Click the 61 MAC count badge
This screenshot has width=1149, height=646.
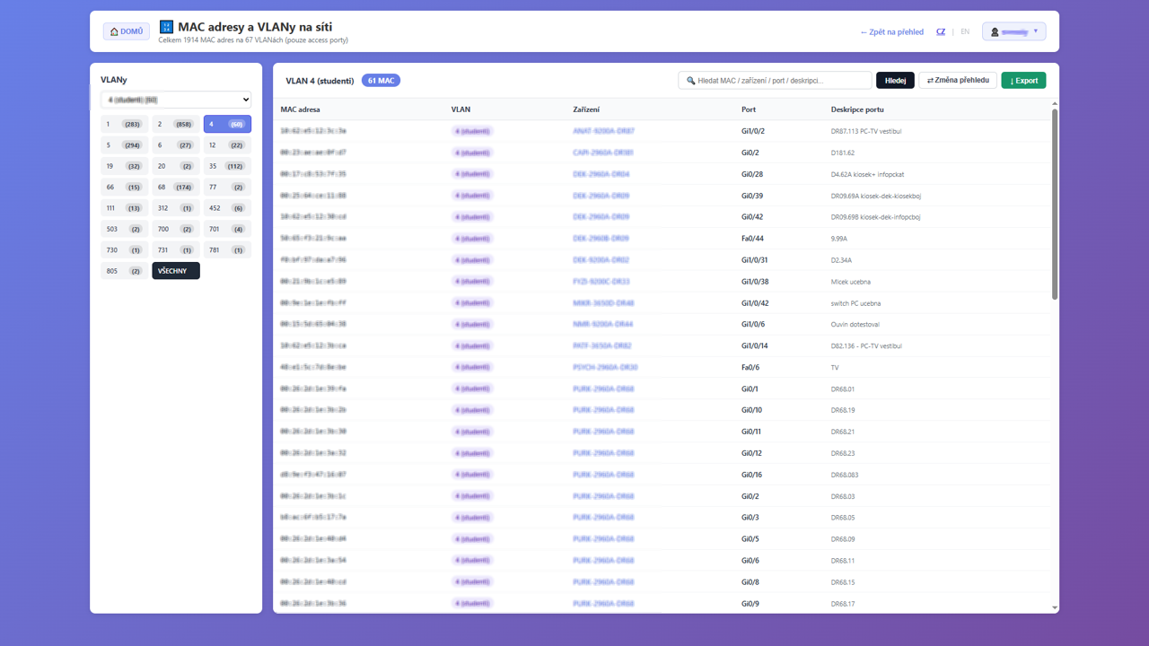pyautogui.click(x=381, y=81)
